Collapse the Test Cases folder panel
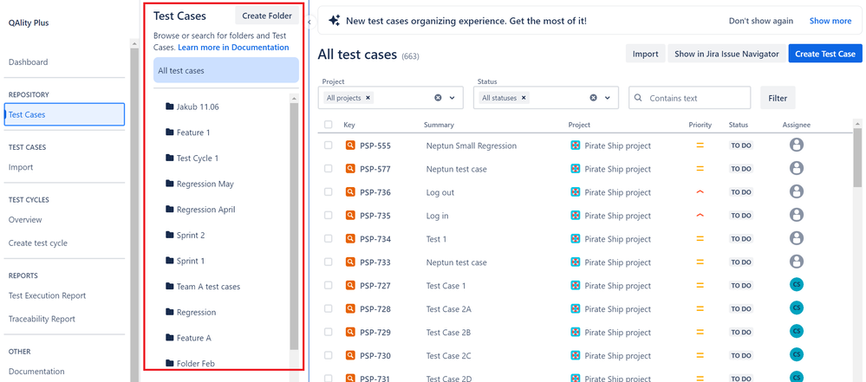The width and height of the screenshot is (866, 382). pos(309,22)
